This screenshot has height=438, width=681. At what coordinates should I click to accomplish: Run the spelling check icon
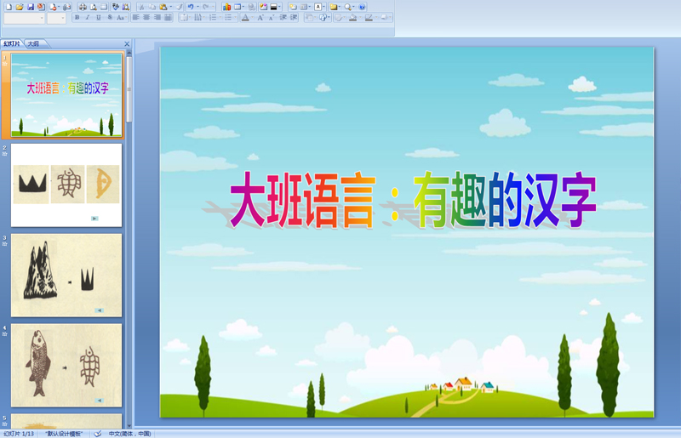click(x=115, y=7)
